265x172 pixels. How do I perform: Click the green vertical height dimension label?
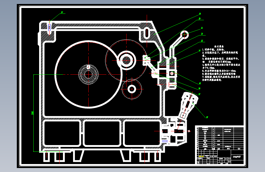tap(32, 113)
